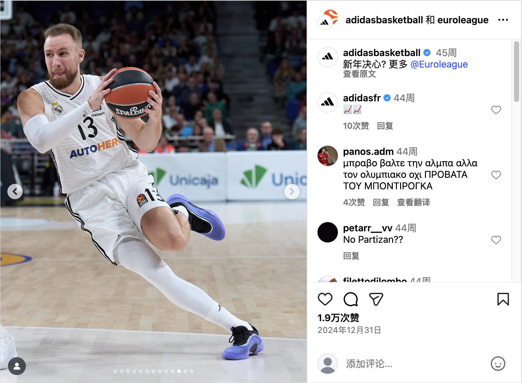The image size is (522, 383).
Task: Open @Euroleague mention link
Action: tap(439, 64)
